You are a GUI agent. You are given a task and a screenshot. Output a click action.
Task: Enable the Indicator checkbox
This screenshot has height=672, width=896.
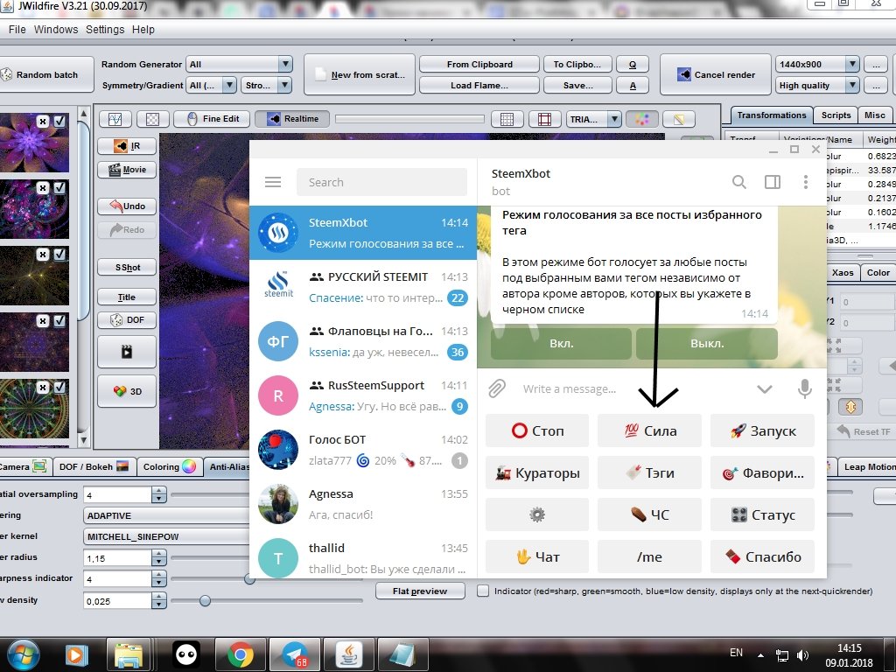click(x=483, y=591)
